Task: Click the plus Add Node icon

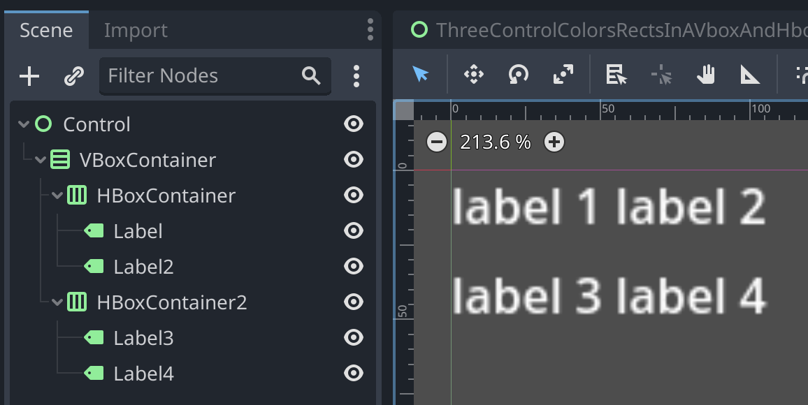Action: [29, 76]
